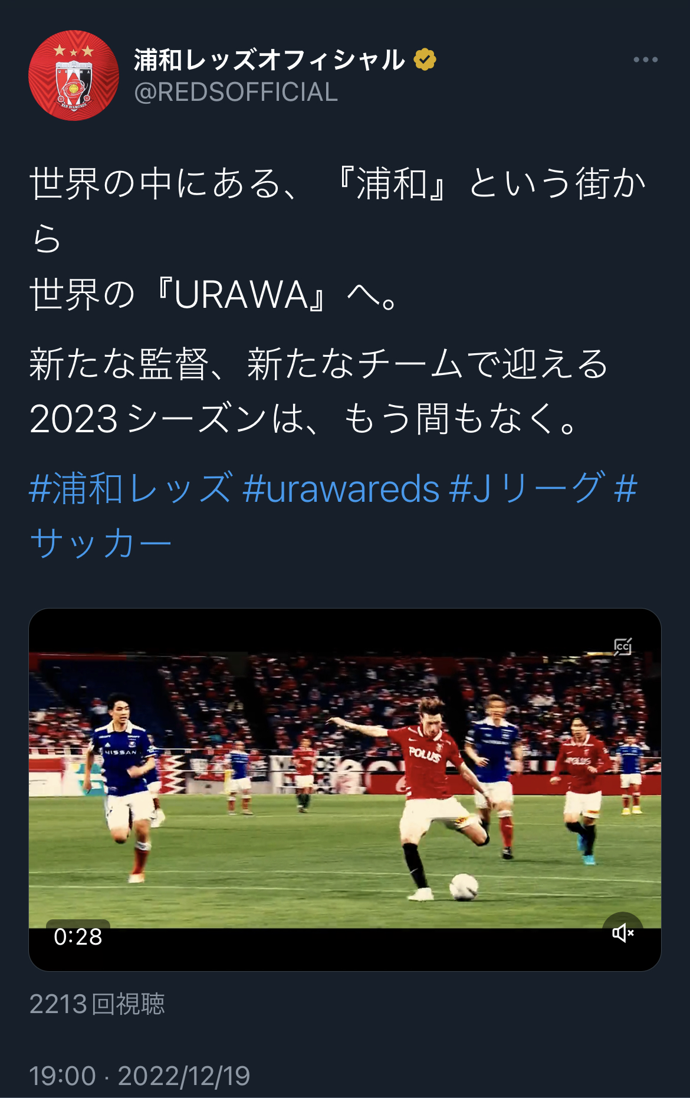Tap the 19:00 · 2022/12/19 timestamp
The image size is (690, 1098).
pos(140,1076)
